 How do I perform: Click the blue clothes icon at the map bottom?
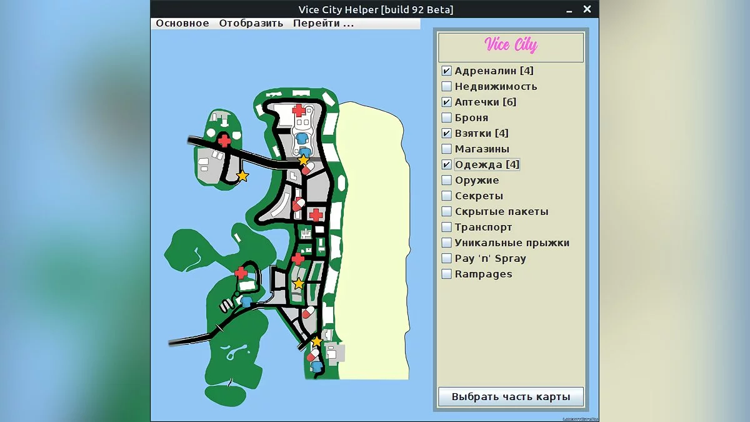(x=316, y=368)
